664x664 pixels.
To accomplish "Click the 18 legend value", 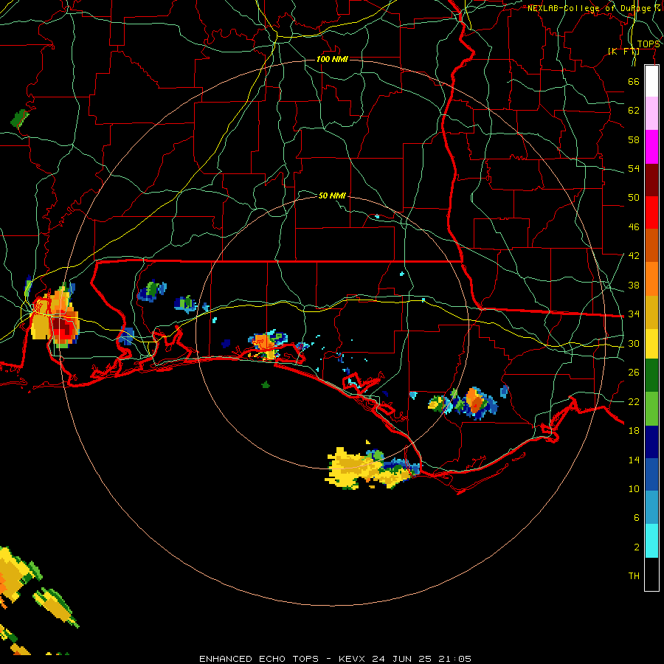I will pyautogui.click(x=634, y=431).
